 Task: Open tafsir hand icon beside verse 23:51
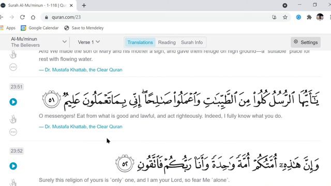pos(13,119)
